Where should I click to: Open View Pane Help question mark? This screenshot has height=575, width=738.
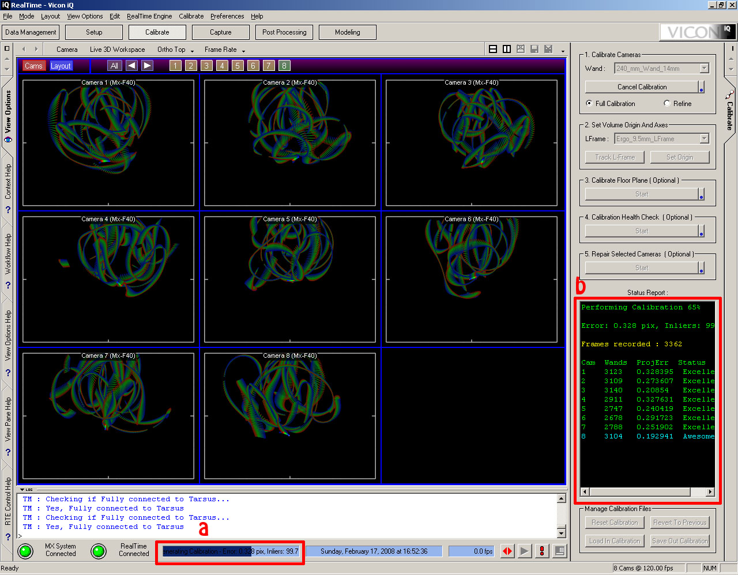click(x=8, y=453)
